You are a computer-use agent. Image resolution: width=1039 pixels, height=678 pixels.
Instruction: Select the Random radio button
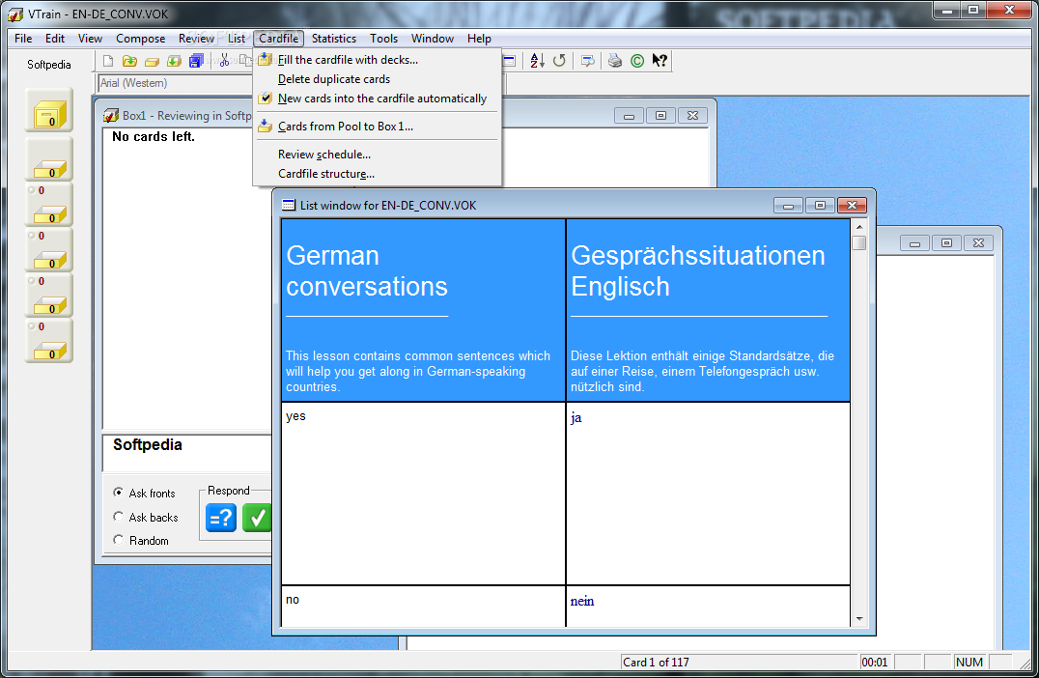click(118, 540)
